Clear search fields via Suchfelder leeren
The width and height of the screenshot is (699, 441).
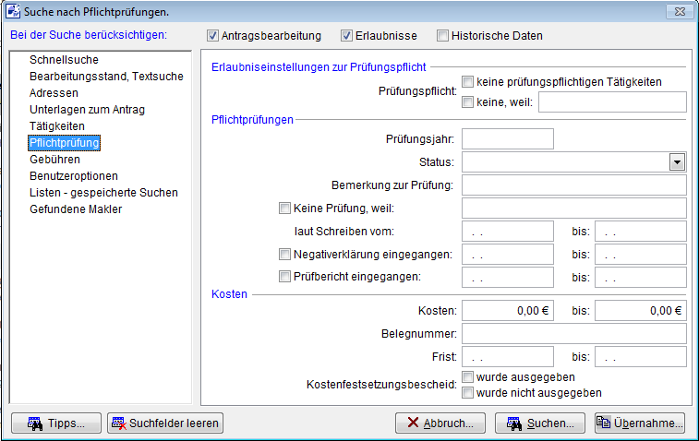[165, 423]
